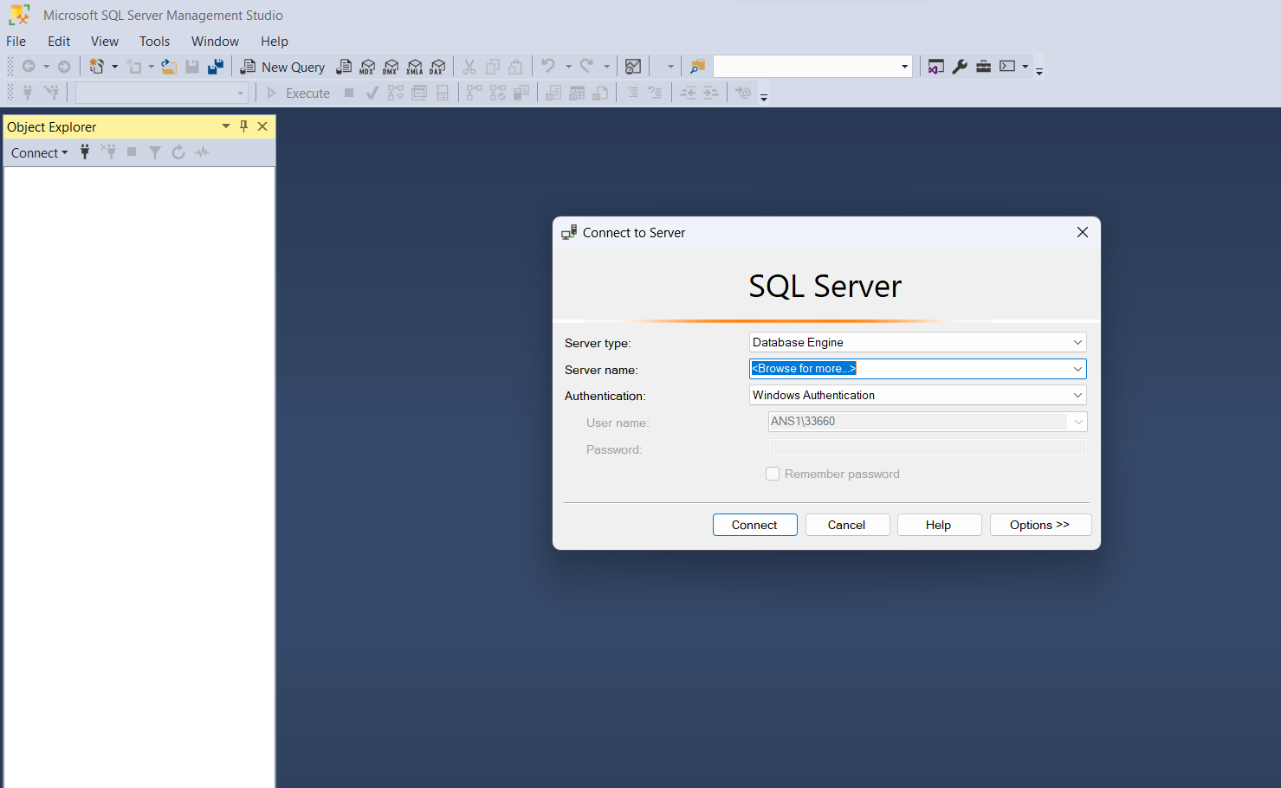The width and height of the screenshot is (1281, 788).
Task: Start a New Query from the toolbar
Action: coord(282,67)
